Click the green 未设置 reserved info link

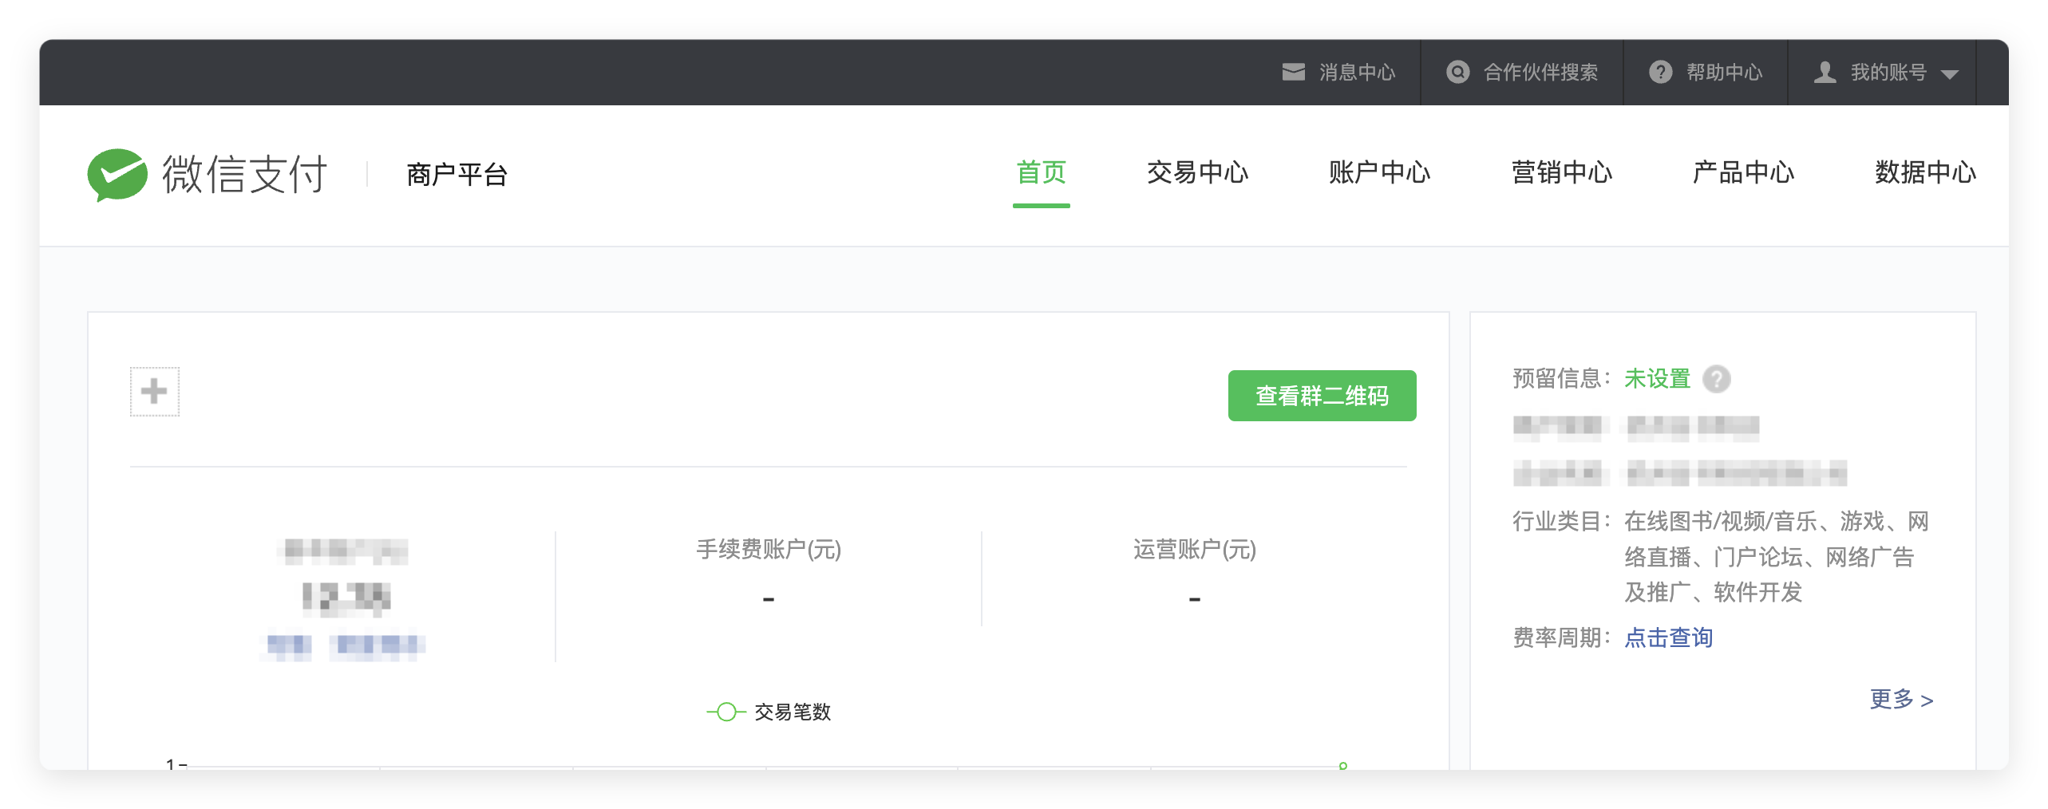click(x=1657, y=379)
